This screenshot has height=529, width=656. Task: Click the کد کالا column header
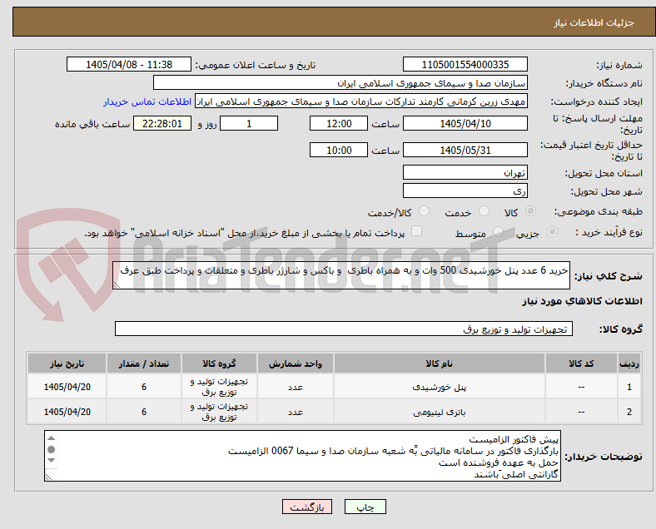click(581, 363)
